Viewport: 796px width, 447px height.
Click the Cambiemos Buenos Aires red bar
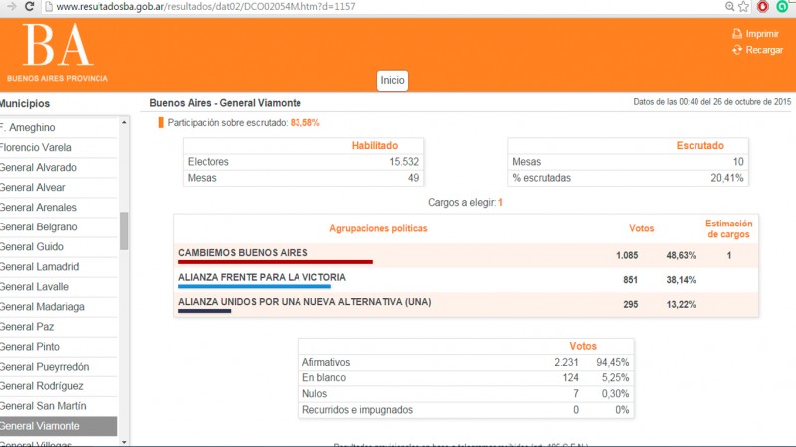[x=275, y=262]
